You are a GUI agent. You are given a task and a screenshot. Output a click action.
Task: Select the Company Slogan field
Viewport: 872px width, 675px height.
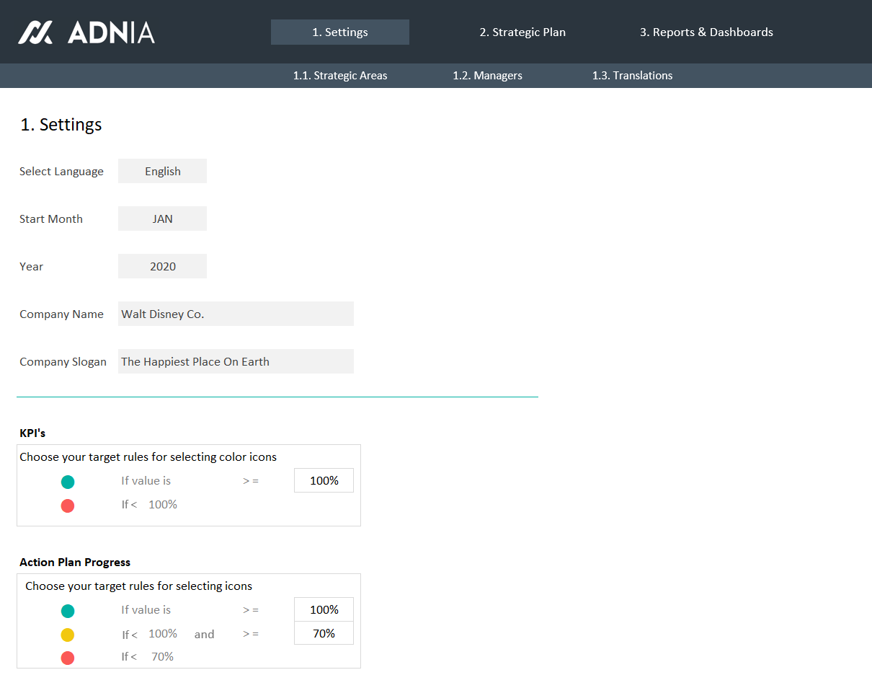(x=236, y=361)
